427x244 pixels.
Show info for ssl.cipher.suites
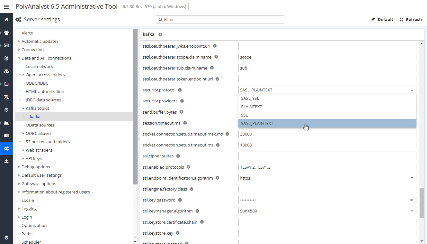click(178, 156)
